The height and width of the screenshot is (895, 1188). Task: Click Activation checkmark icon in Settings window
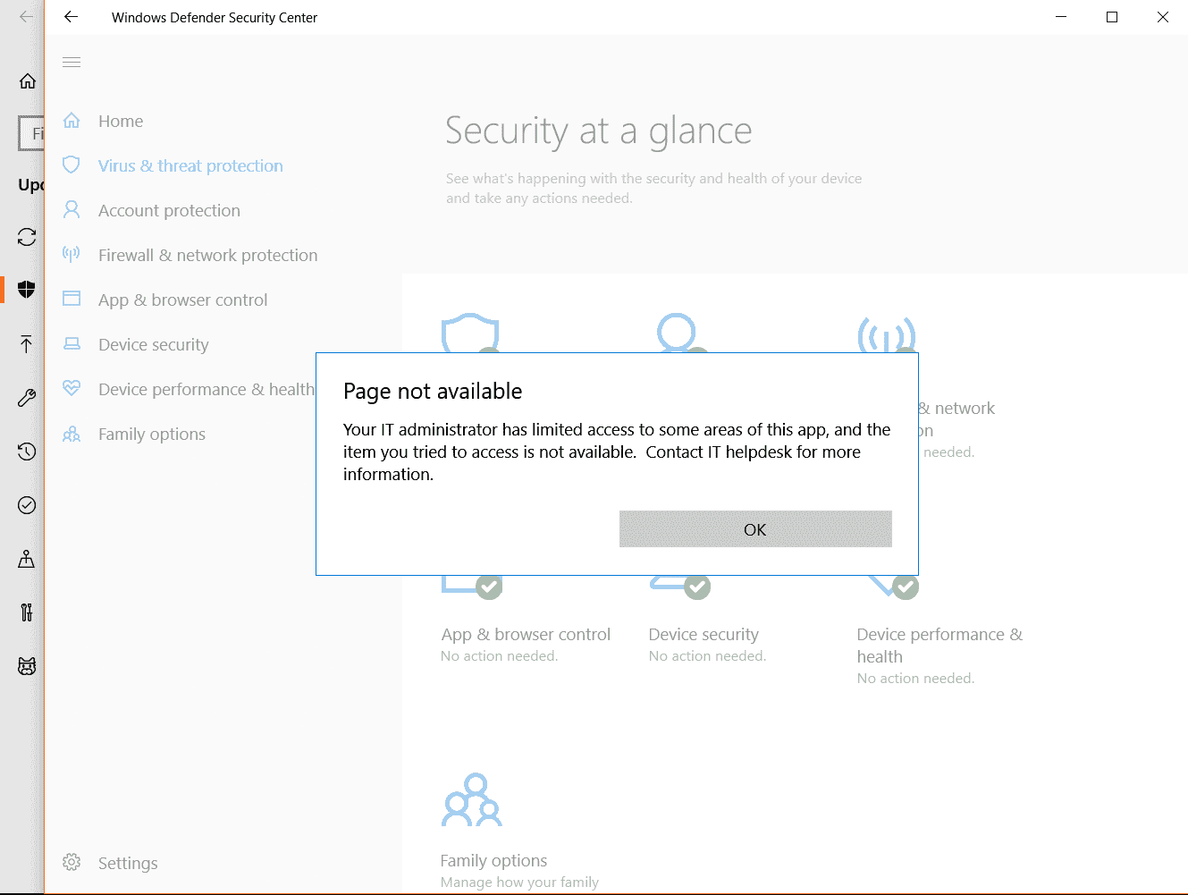pyautogui.click(x=27, y=505)
